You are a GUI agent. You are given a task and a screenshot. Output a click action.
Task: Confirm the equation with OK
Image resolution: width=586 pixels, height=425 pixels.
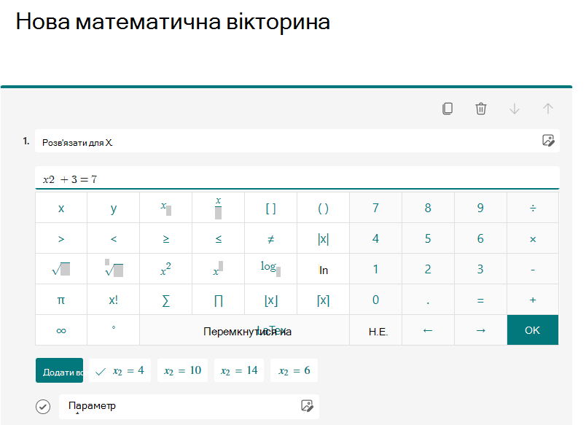pos(533,330)
